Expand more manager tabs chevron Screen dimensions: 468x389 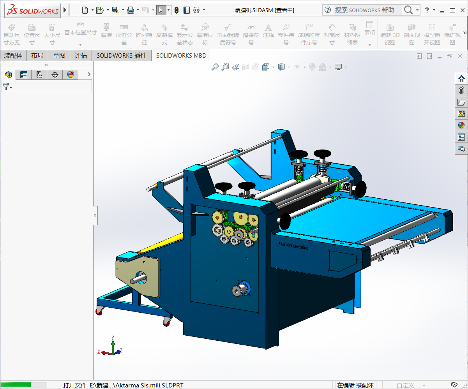[89, 74]
